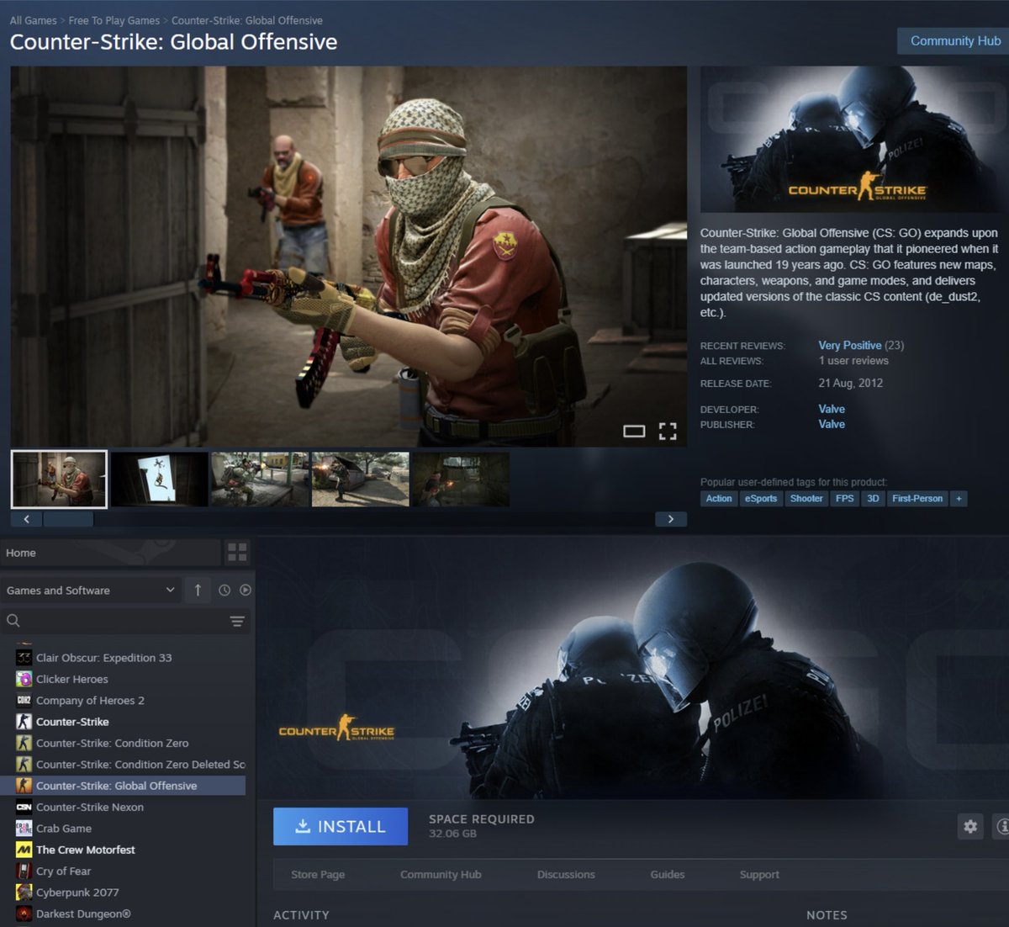Select the First-Person tag
Image resolution: width=1009 pixels, height=927 pixels.
(917, 499)
